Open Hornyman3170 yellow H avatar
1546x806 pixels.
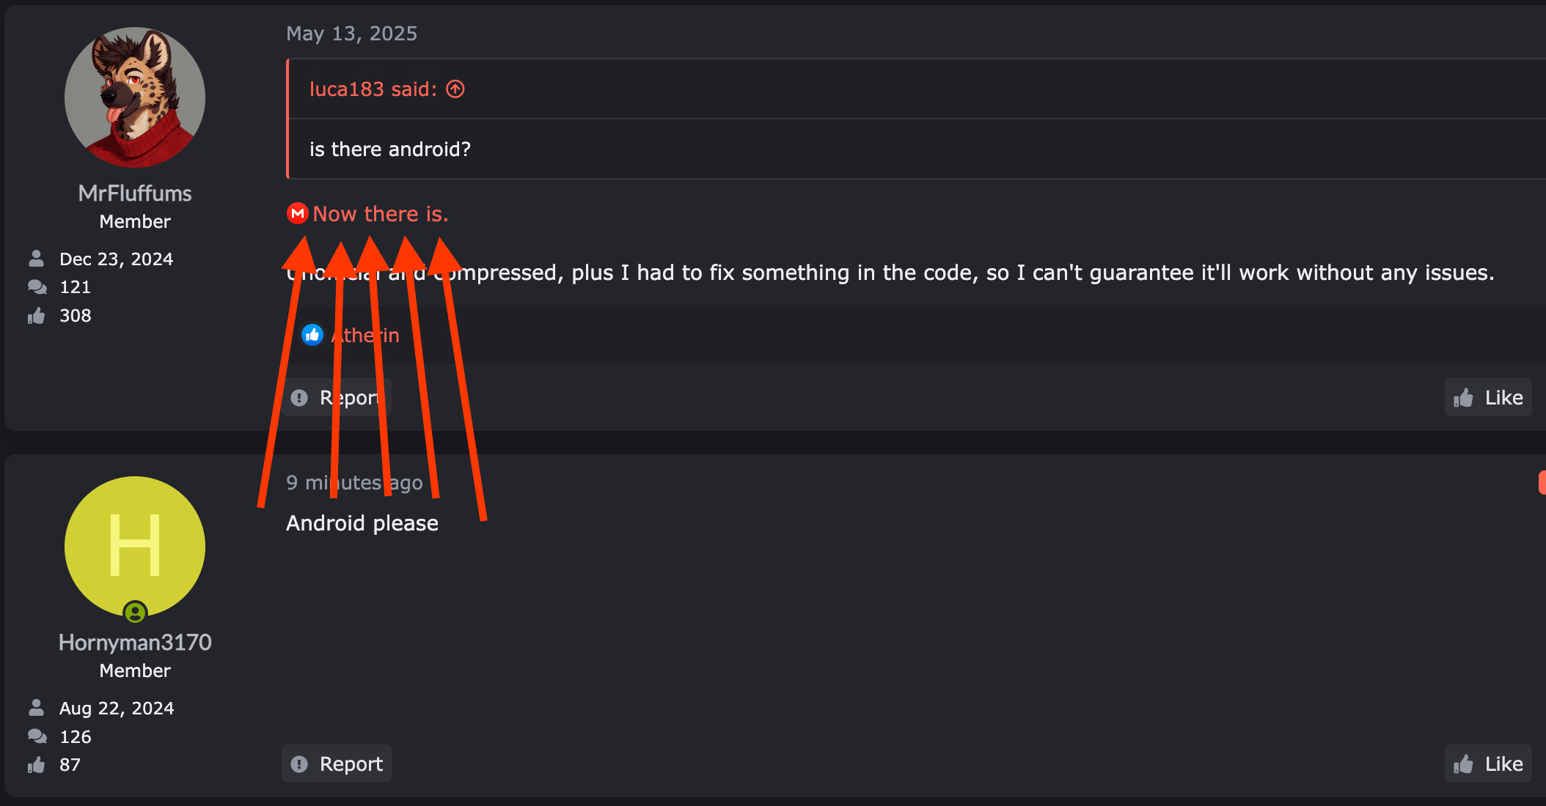point(135,547)
